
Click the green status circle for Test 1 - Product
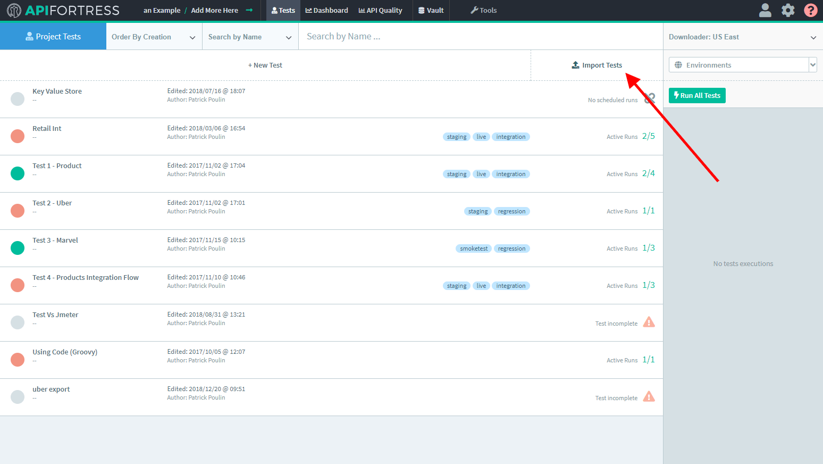[x=18, y=173]
